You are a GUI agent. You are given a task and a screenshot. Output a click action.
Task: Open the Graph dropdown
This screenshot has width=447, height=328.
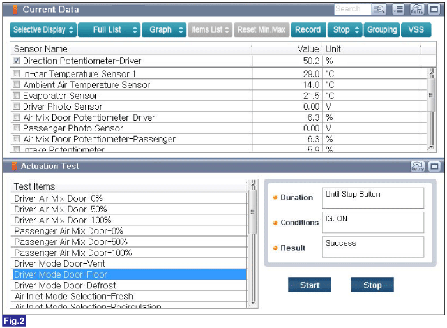coord(164,30)
